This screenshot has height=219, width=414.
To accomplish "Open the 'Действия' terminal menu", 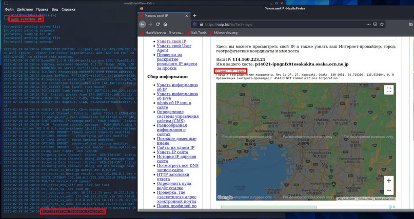I will pos(25,9).
